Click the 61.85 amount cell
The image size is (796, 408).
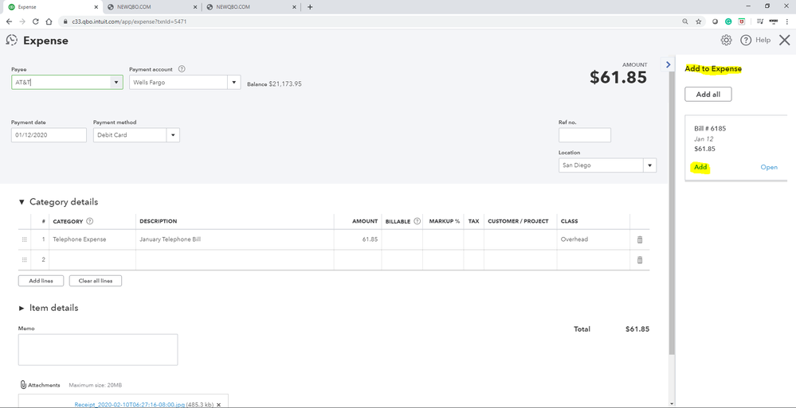tap(358, 239)
